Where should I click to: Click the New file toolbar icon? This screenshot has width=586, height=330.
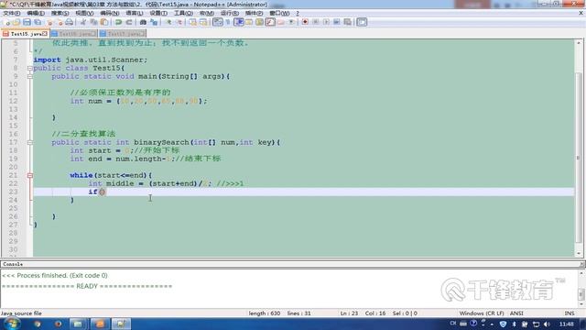(6, 22)
